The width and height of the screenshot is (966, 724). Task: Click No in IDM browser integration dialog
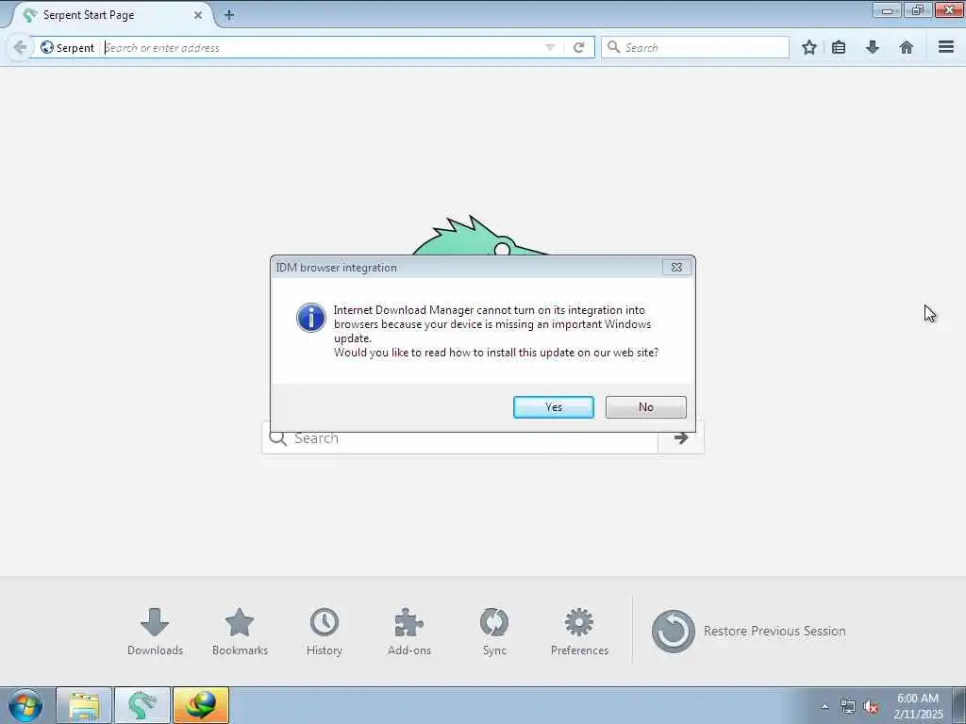pyautogui.click(x=645, y=407)
